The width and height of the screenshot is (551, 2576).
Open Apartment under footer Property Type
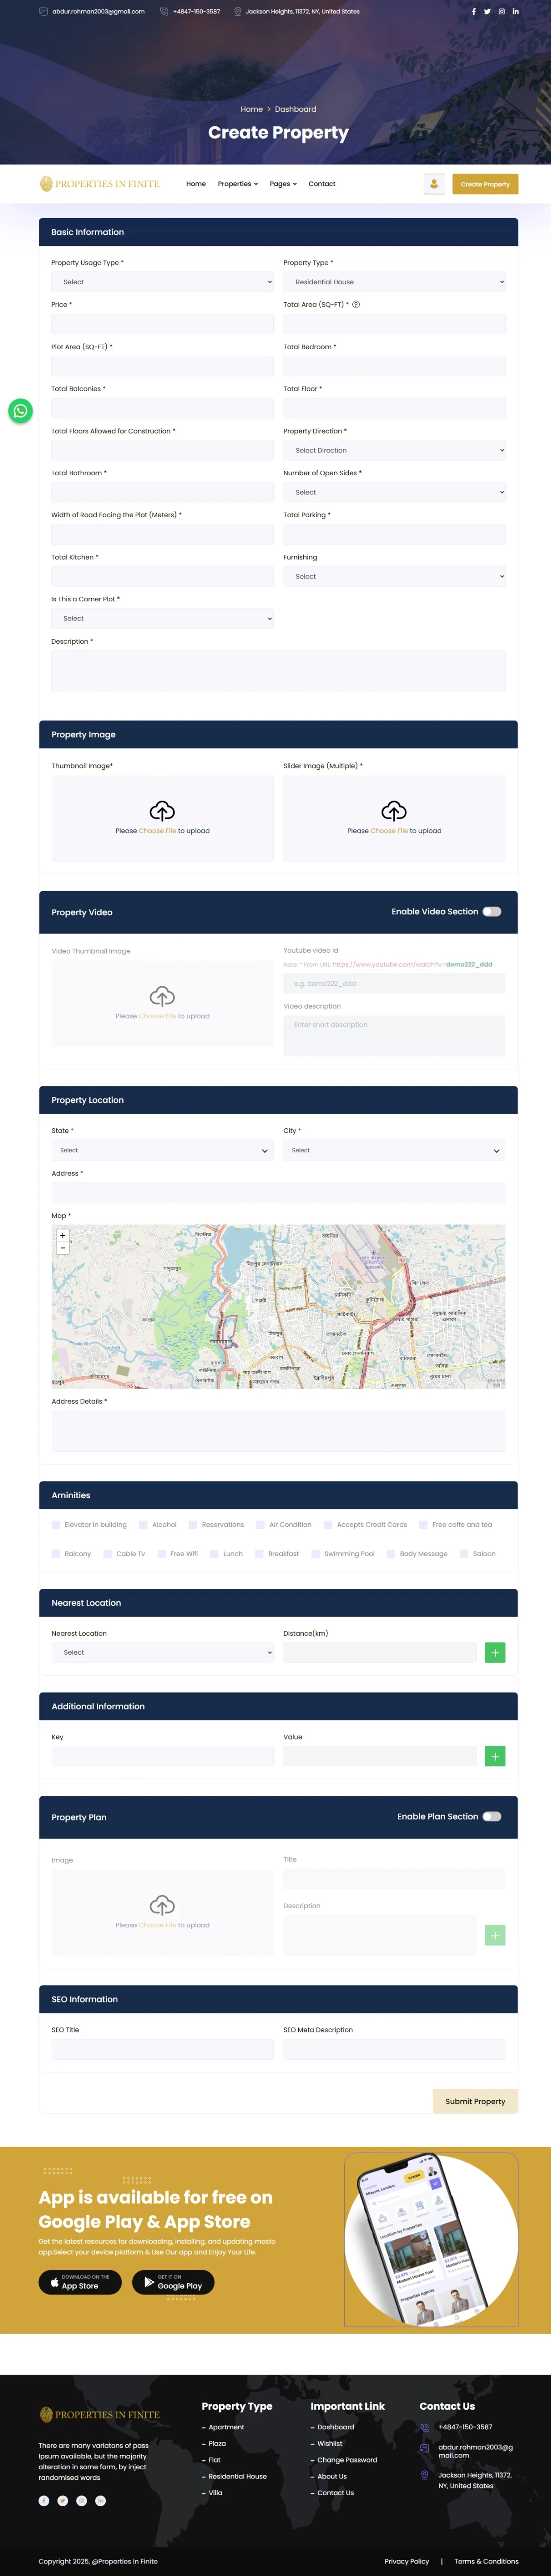click(x=225, y=2427)
